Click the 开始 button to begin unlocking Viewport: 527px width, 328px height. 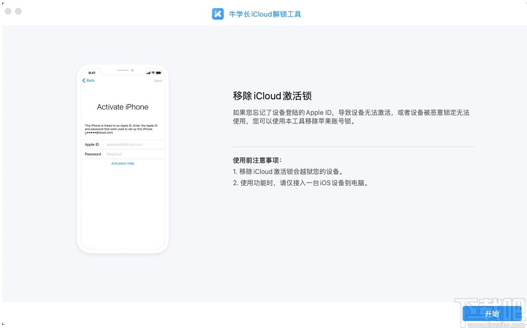[x=493, y=314]
